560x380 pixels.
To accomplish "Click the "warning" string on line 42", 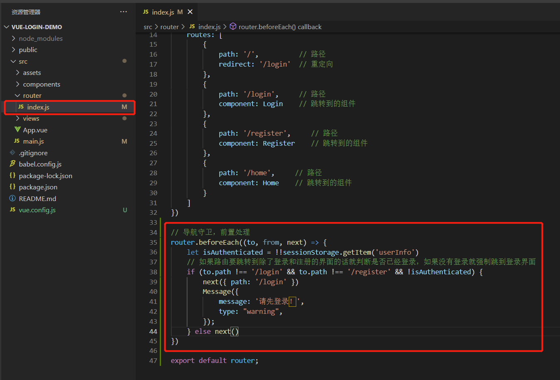I will point(261,312).
